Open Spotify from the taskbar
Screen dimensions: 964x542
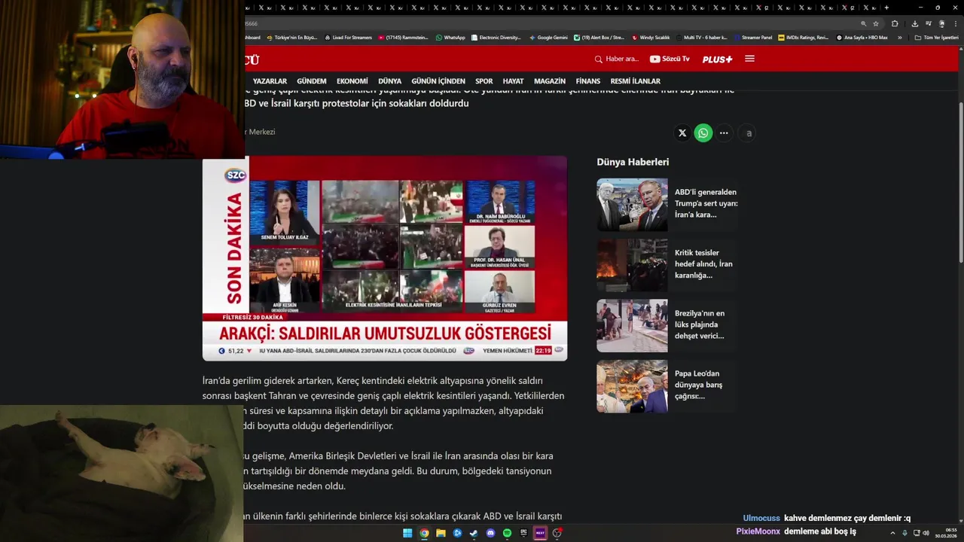point(507,533)
